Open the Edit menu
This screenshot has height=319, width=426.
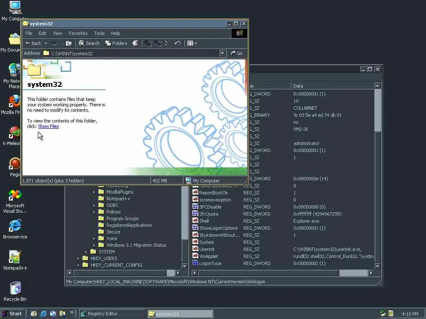pyautogui.click(x=42, y=33)
